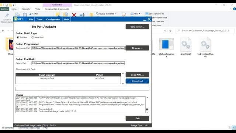The image size is (236, 133).
Task: Click Anclar al Acceso rápido pin icon
Action: 7,16
